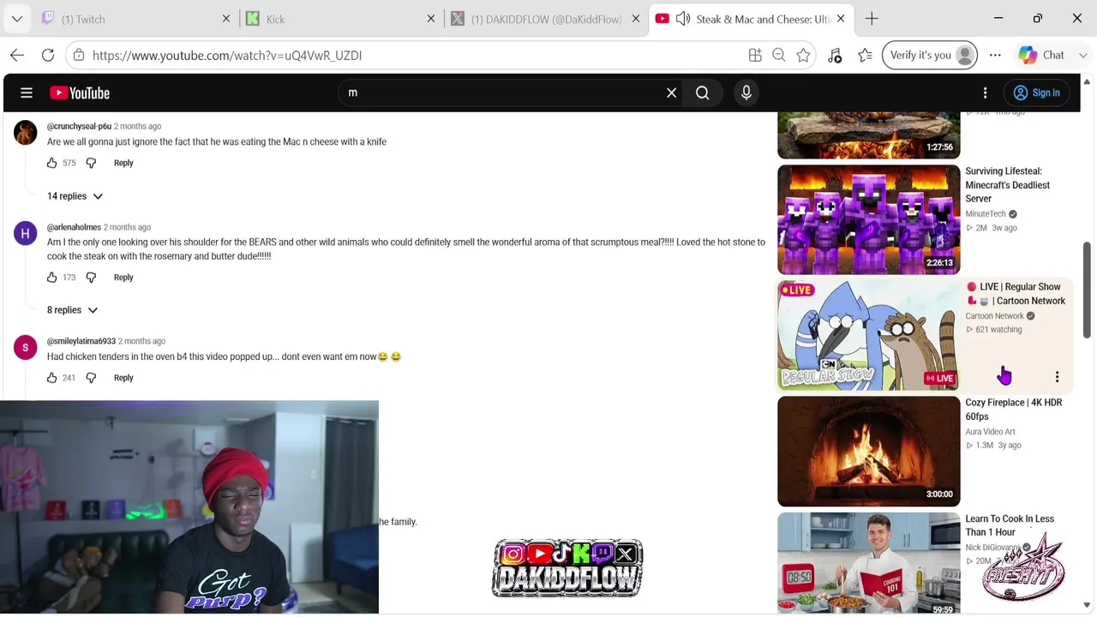Screen dimensions: 1097x617
Task: Open the YouTube settings three-dot menu
Action: [x=985, y=93]
